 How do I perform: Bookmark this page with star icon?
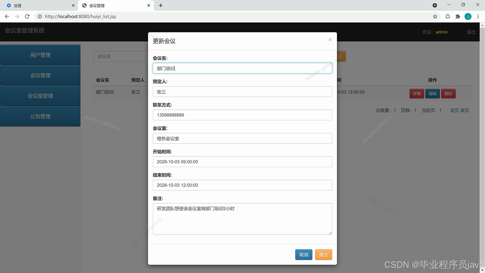pos(435,16)
